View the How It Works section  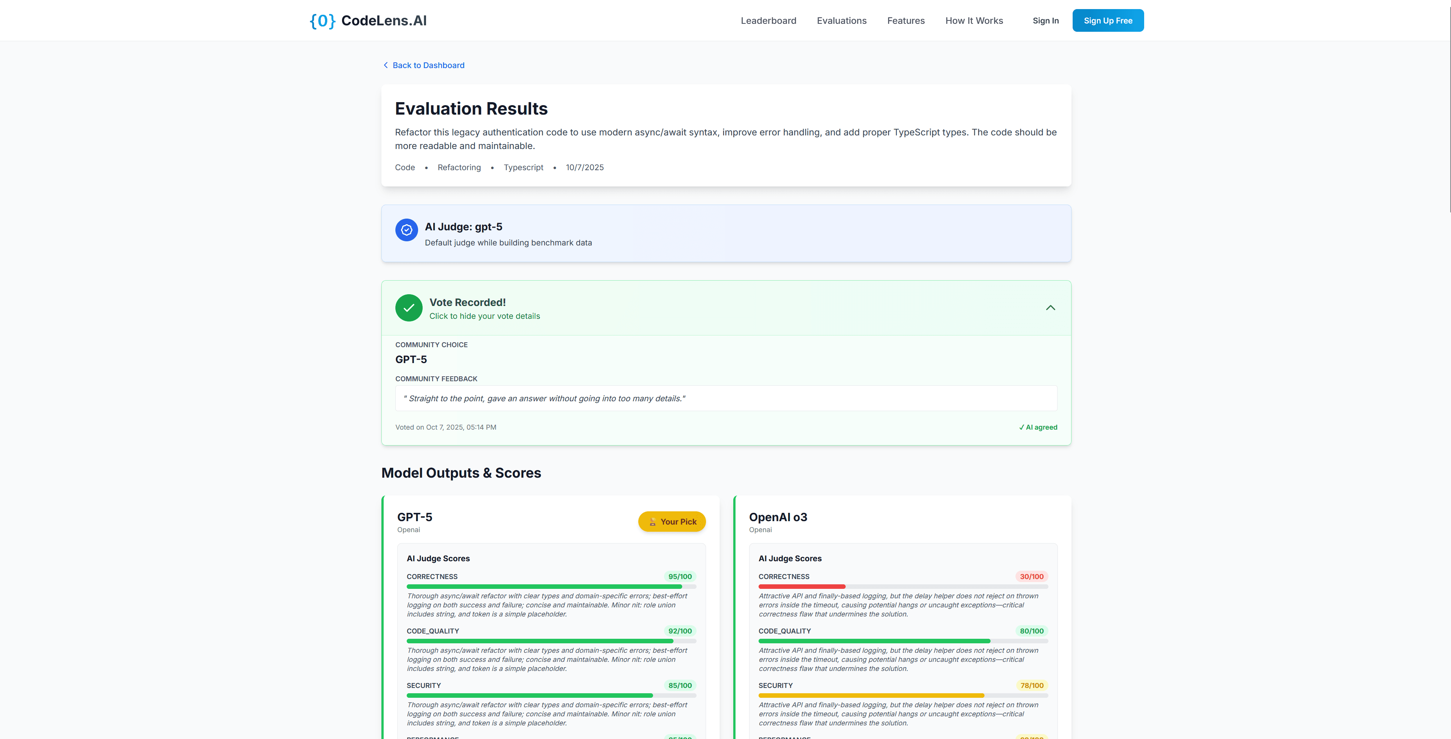pos(974,20)
